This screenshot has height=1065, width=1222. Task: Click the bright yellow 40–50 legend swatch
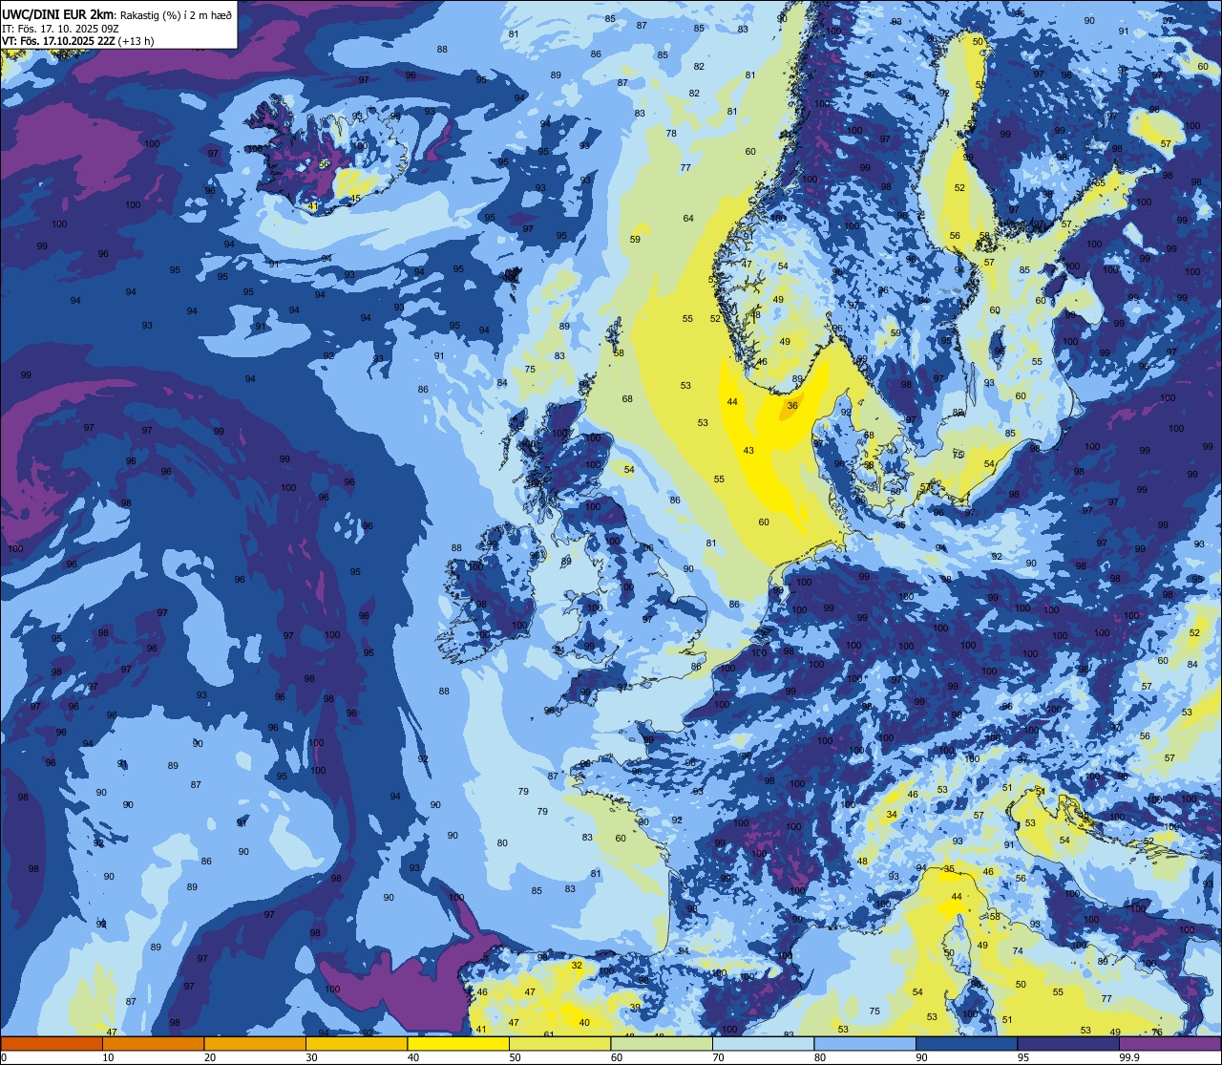[x=458, y=1044]
